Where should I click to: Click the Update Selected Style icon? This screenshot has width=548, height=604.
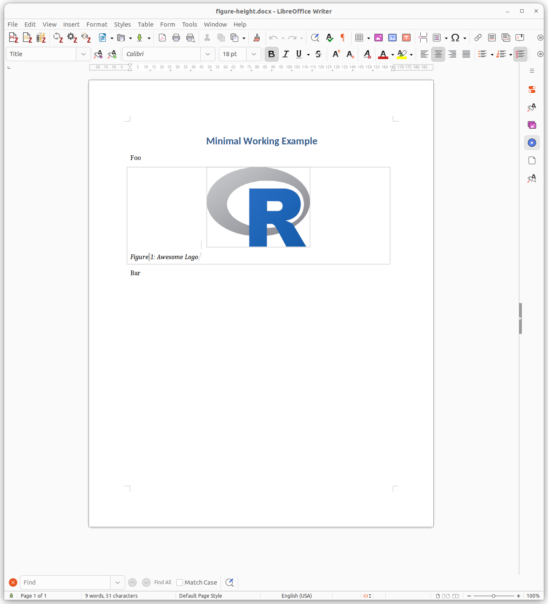tap(98, 54)
